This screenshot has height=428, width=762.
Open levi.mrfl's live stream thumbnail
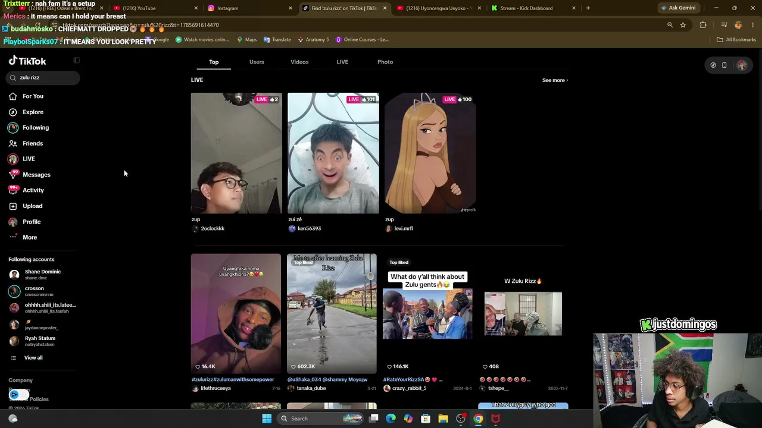(x=430, y=153)
